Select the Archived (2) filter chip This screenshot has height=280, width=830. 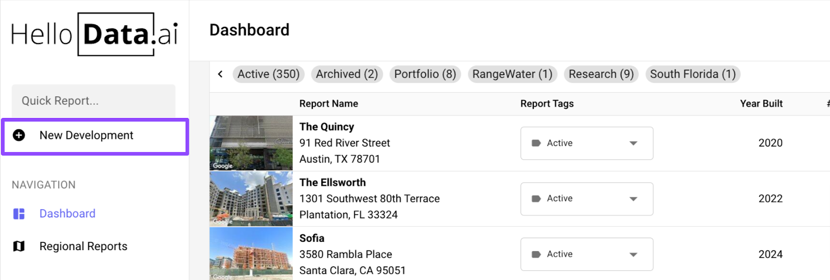point(347,74)
